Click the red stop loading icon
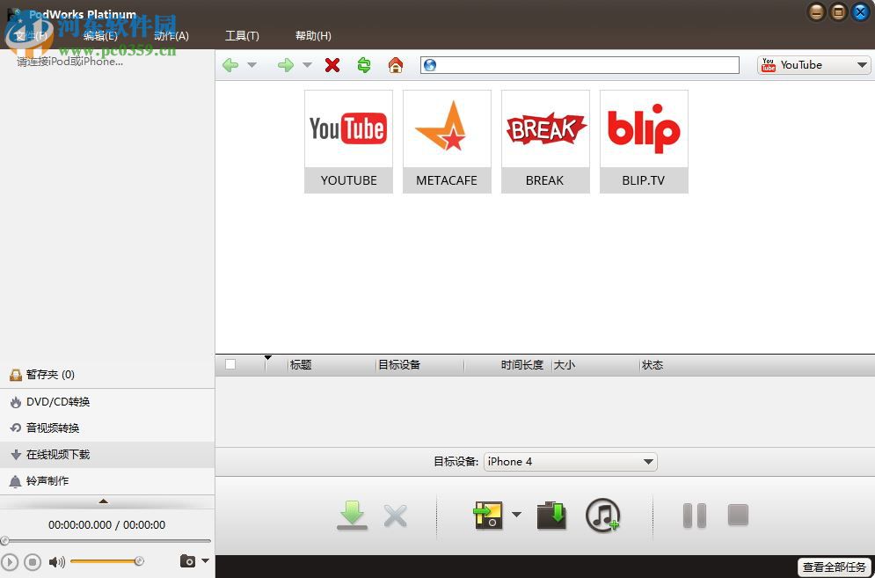 332,64
